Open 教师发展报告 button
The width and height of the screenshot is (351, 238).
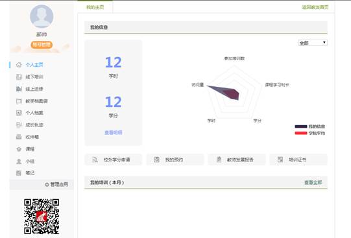click(237, 160)
